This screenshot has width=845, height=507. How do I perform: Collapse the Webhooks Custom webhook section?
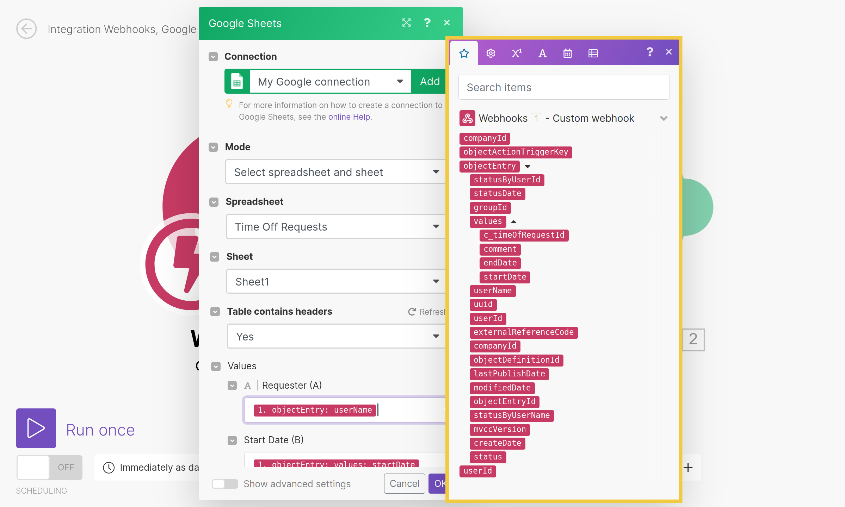click(x=664, y=118)
